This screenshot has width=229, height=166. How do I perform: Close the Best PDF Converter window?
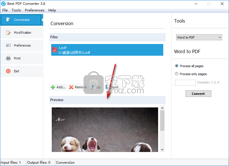pyautogui.click(x=222, y=4)
